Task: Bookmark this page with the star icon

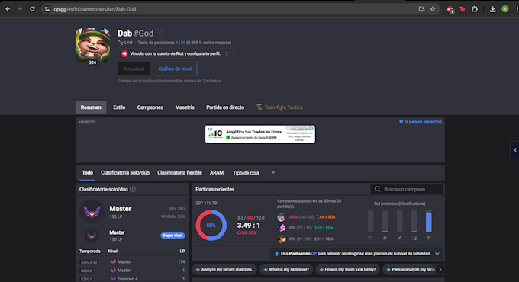Action: click(x=433, y=9)
